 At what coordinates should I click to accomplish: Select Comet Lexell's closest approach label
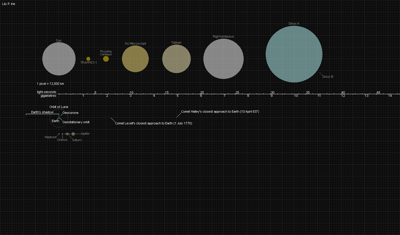[x=153, y=123]
